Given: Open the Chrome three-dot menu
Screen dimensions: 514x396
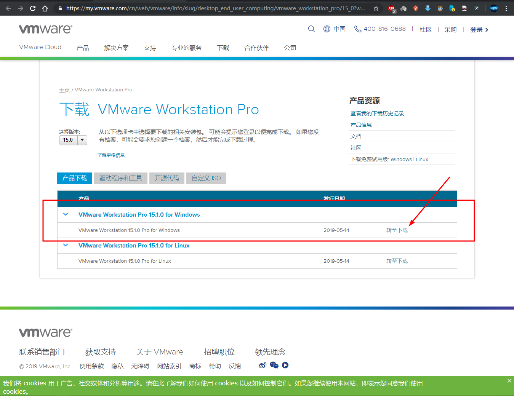Looking at the screenshot, I should coord(506,8).
